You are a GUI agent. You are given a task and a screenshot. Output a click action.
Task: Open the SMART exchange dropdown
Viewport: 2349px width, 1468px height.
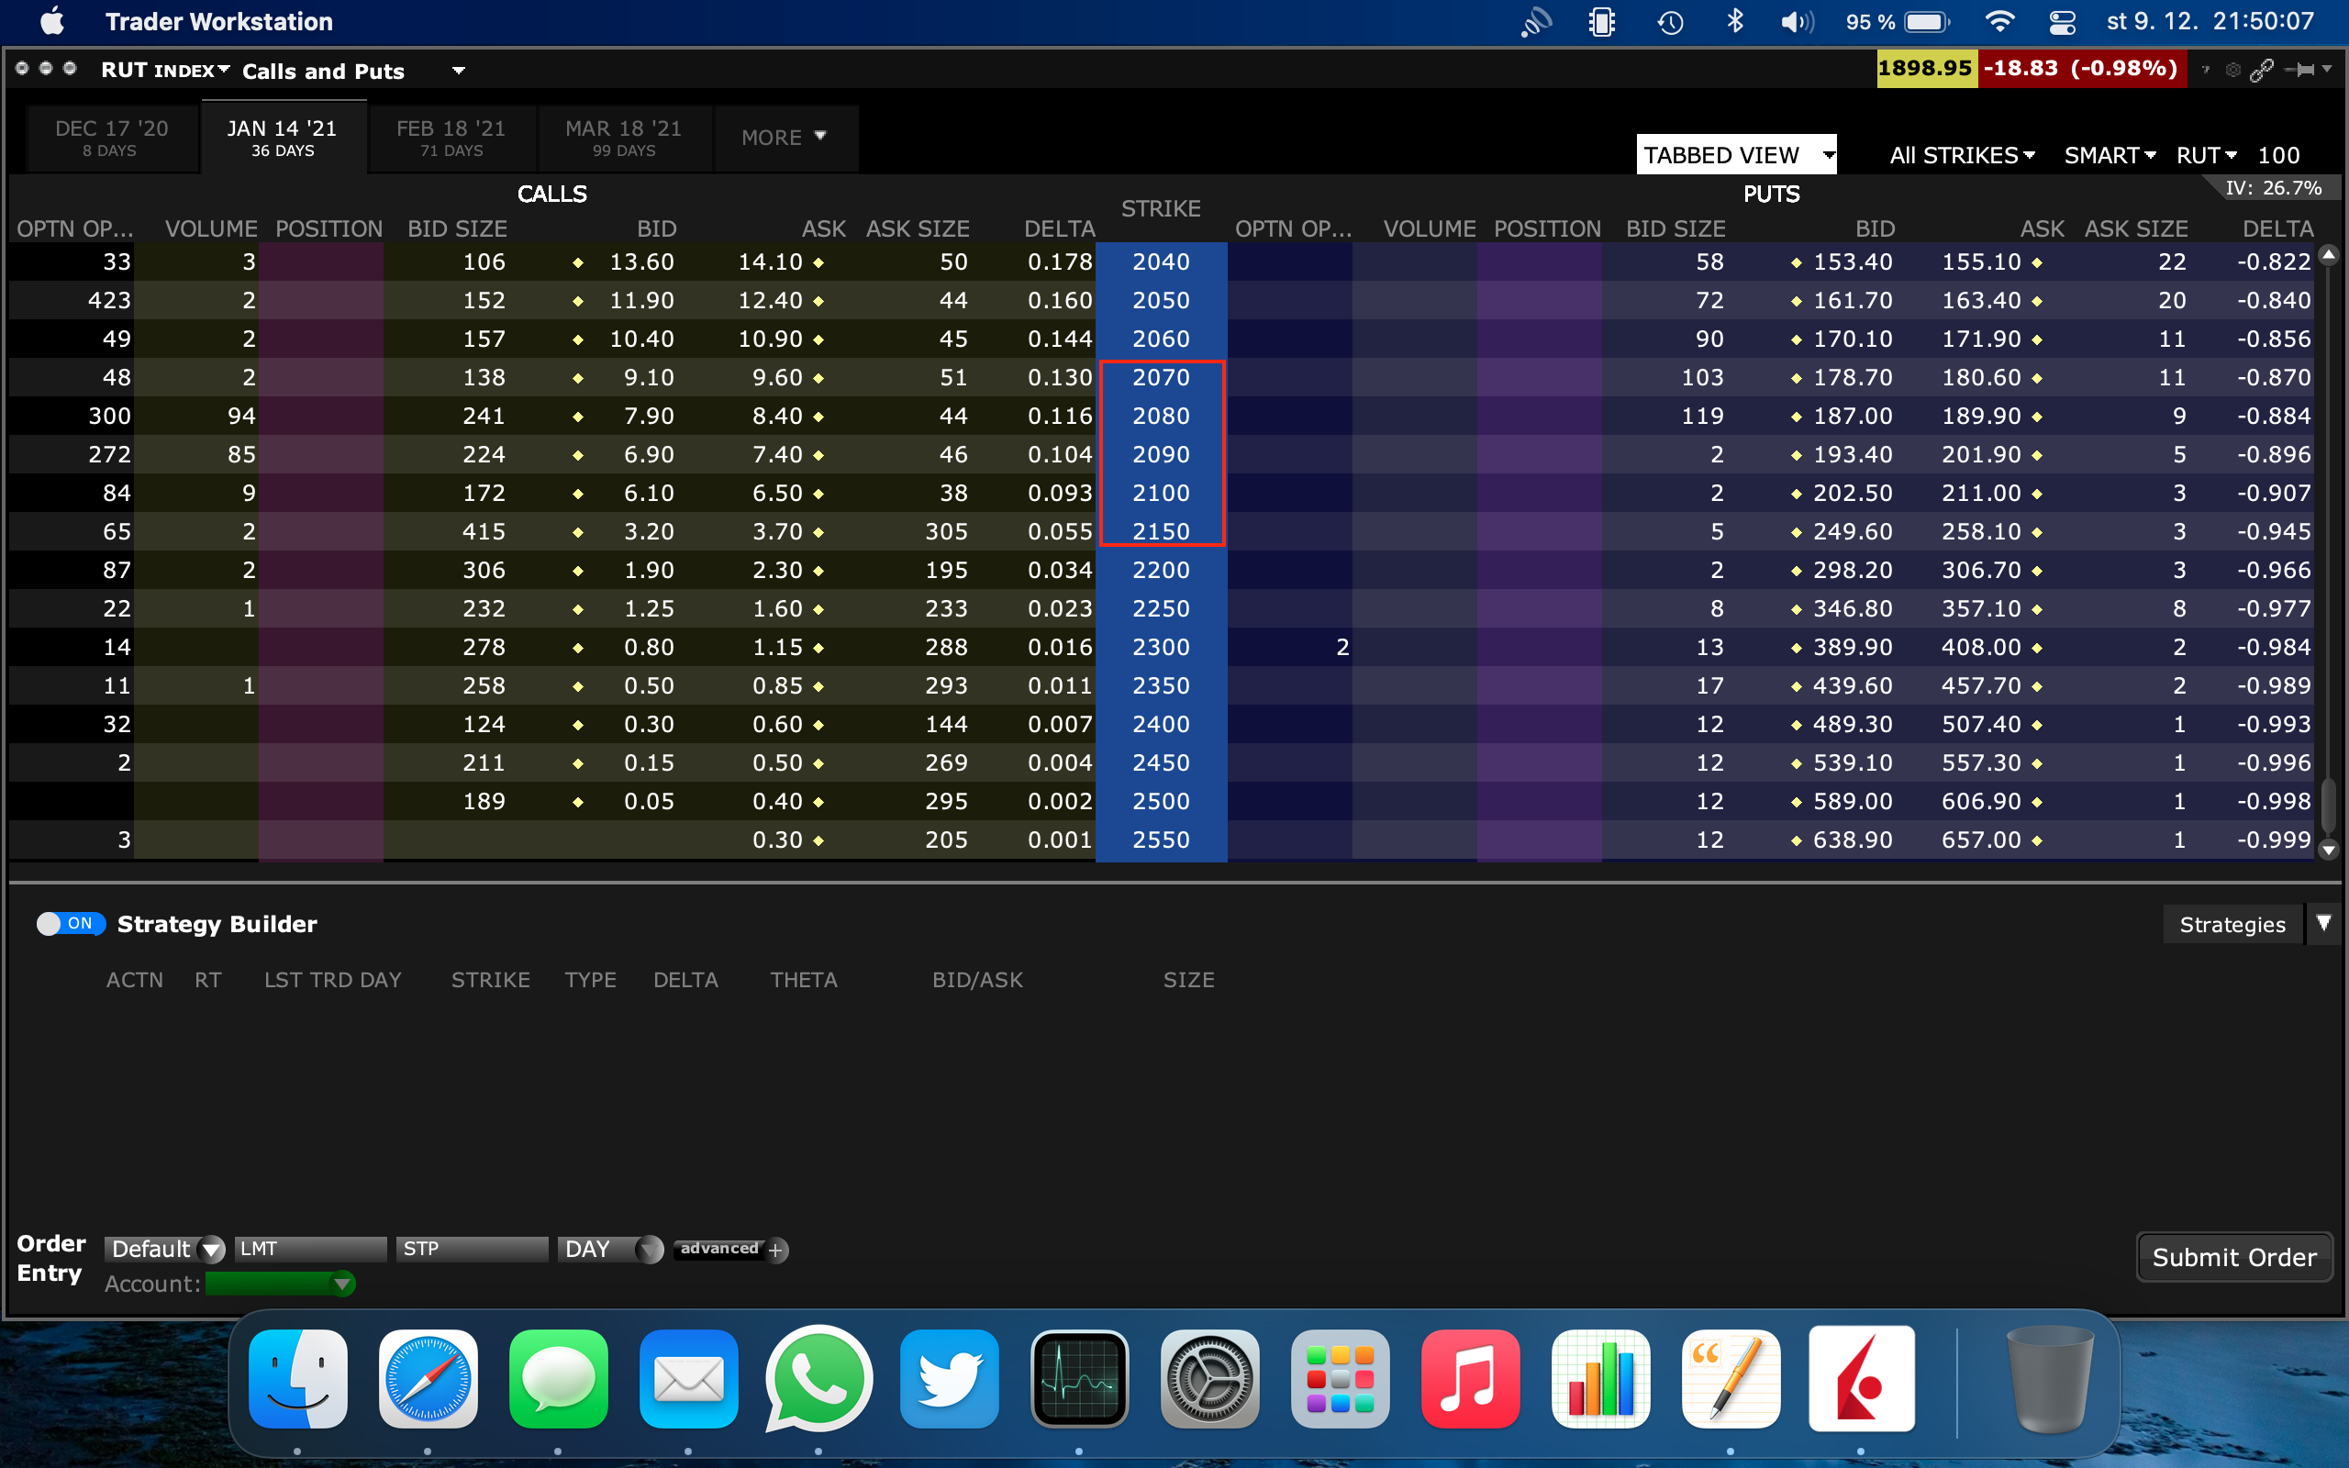point(2110,155)
